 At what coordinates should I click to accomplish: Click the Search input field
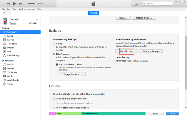(157, 3)
